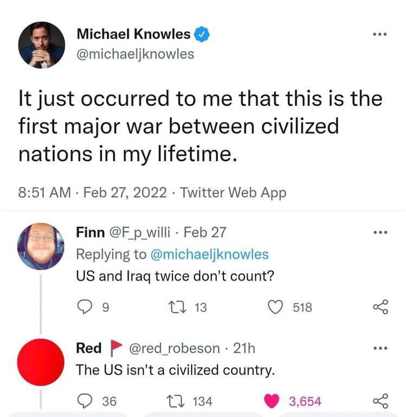Share Finn's reply using share icon
The height and width of the screenshot is (417, 406).
[381, 307]
